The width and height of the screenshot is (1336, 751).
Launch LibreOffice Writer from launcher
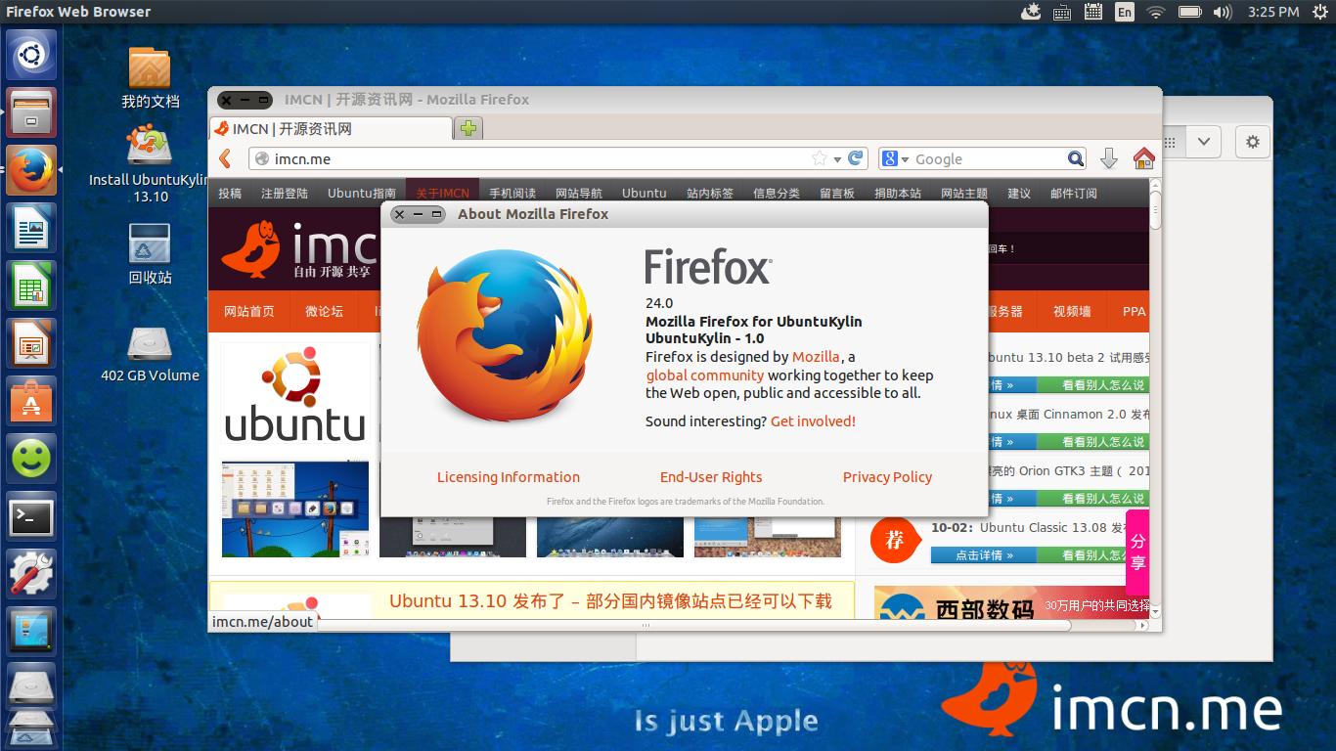point(31,228)
